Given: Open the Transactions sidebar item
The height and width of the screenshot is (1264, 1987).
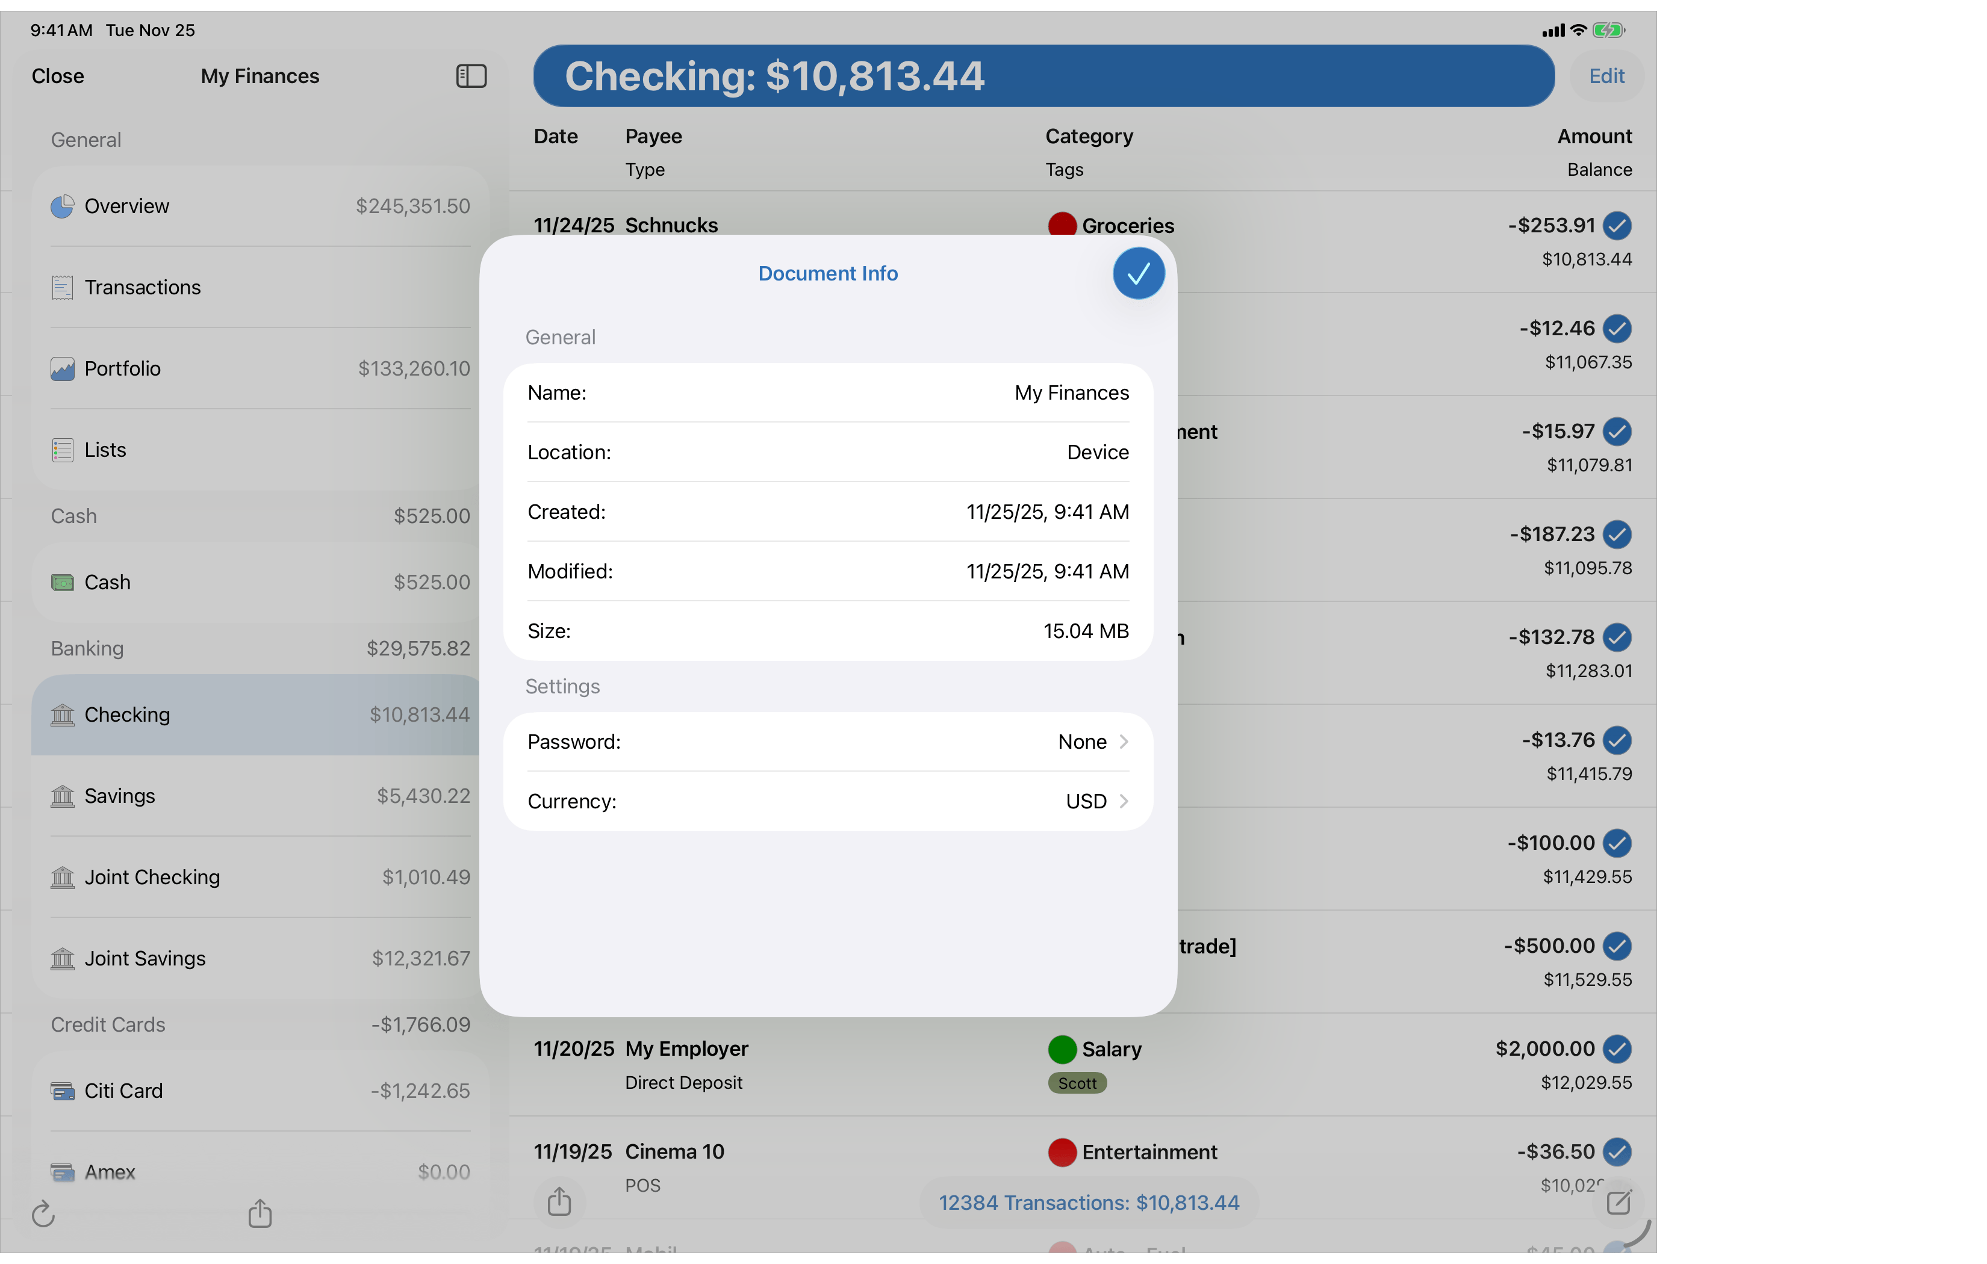Looking at the screenshot, I should coord(142,287).
